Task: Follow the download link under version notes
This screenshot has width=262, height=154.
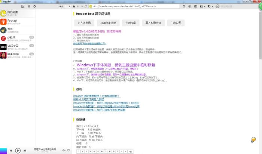Action: (89, 44)
